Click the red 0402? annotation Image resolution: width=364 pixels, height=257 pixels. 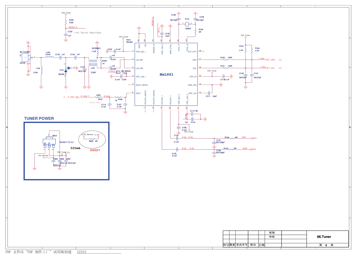click(95, 150)
